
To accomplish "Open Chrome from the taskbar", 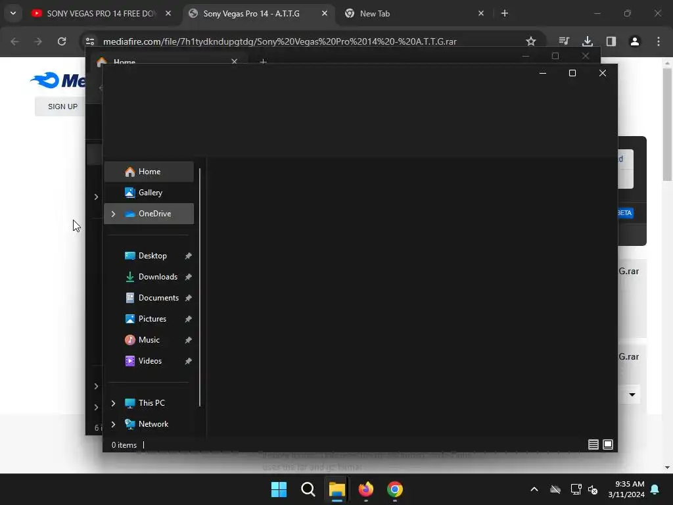I will coord(395,489).
